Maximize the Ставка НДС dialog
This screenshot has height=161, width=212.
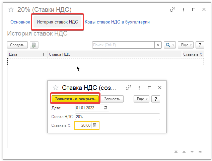(x=149, y=88)
